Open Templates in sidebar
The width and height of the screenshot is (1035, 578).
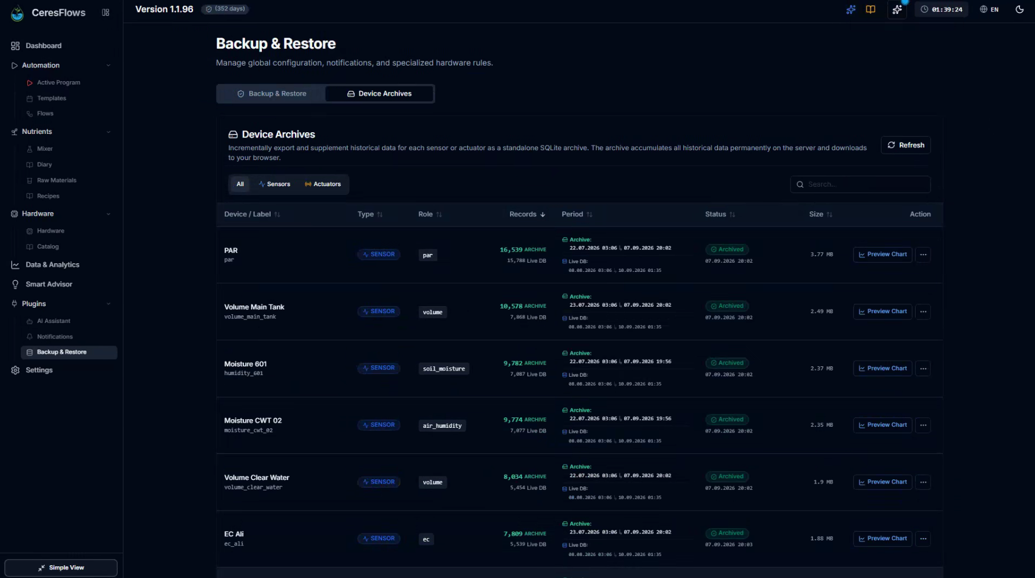[52, 99]
